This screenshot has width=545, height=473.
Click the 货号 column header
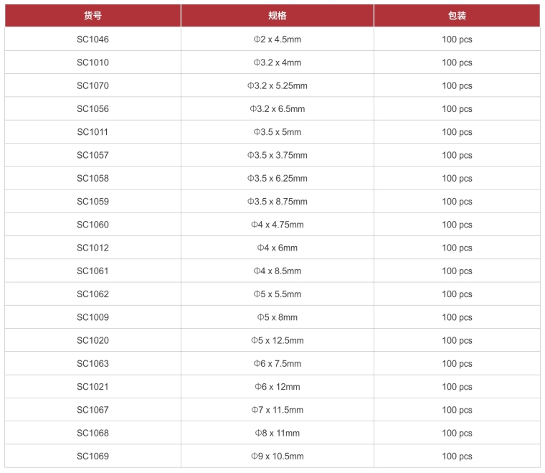[93, 16]
